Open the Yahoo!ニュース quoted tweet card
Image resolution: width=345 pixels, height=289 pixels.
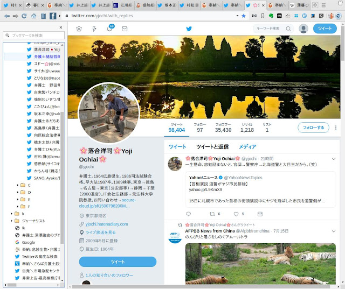point(260,189)
